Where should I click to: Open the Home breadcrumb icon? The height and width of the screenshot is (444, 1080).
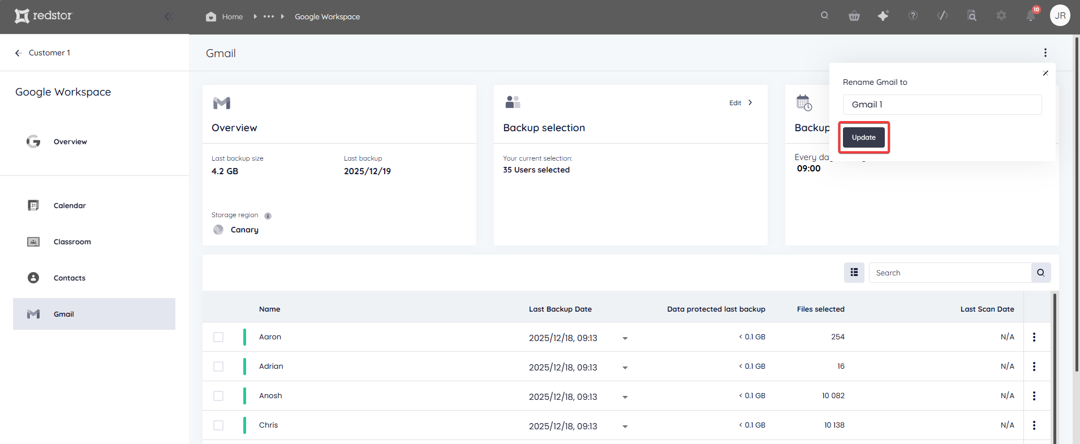211,16
